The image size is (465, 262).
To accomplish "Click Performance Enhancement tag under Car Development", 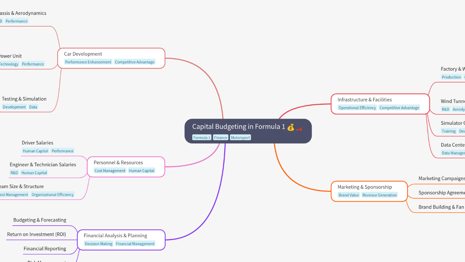I will (x=88, y=62).
